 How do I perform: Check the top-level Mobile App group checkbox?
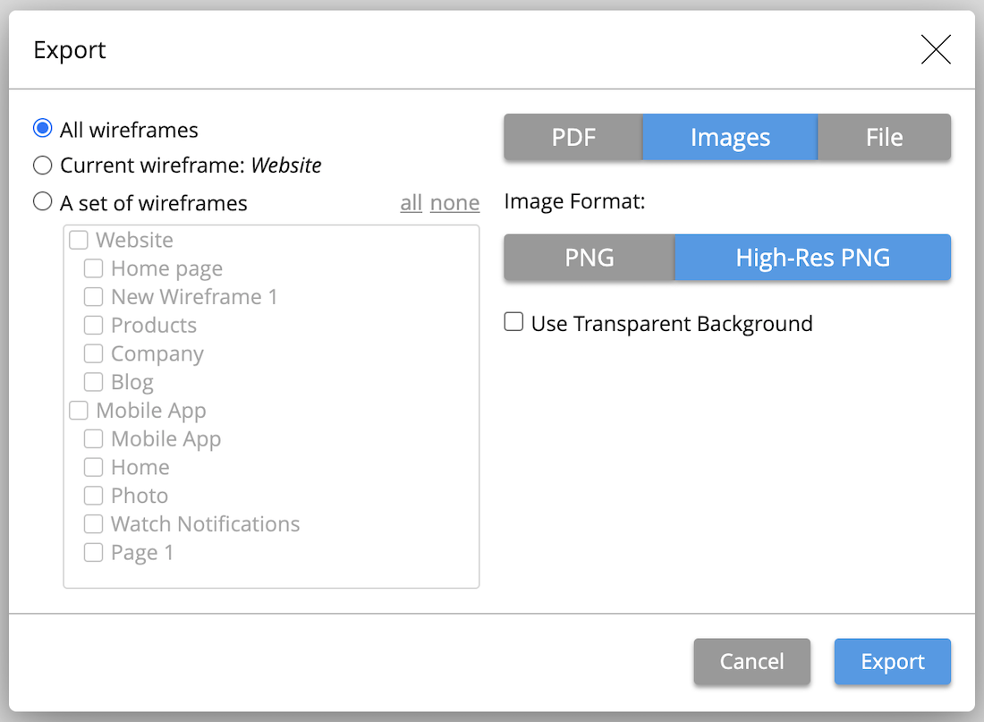click(x=79, y=411)
